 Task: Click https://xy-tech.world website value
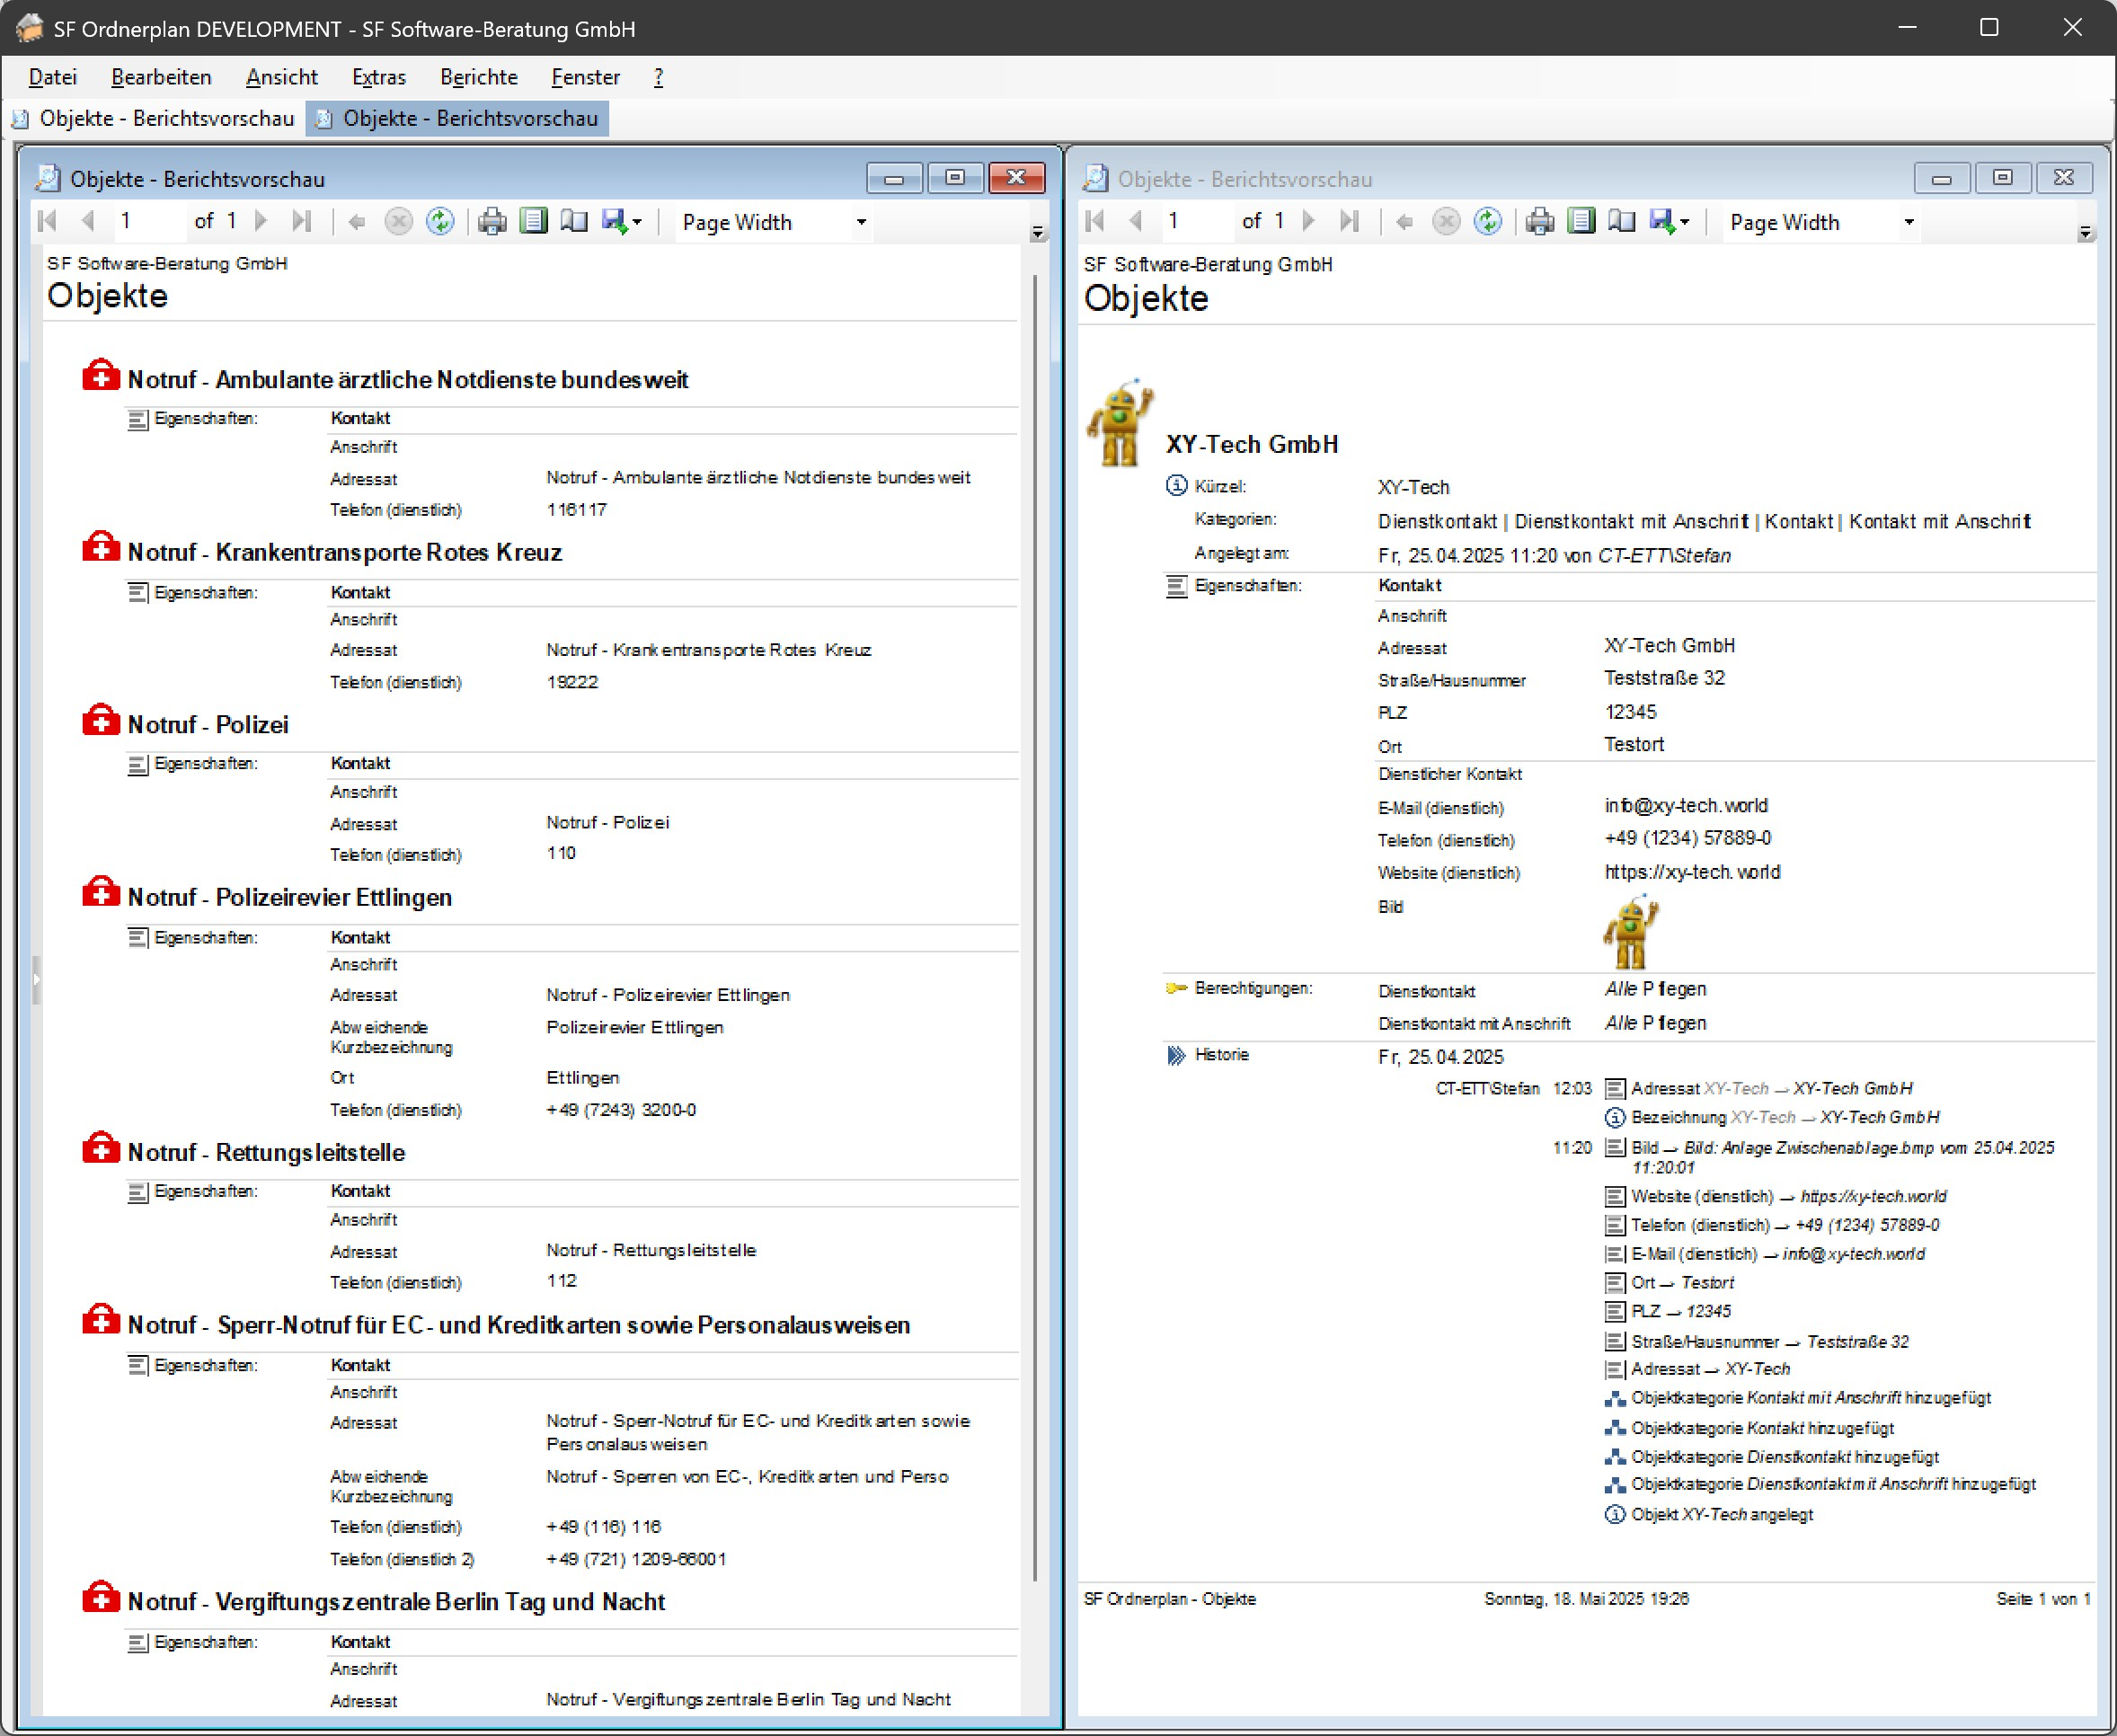click(1692, 872)
